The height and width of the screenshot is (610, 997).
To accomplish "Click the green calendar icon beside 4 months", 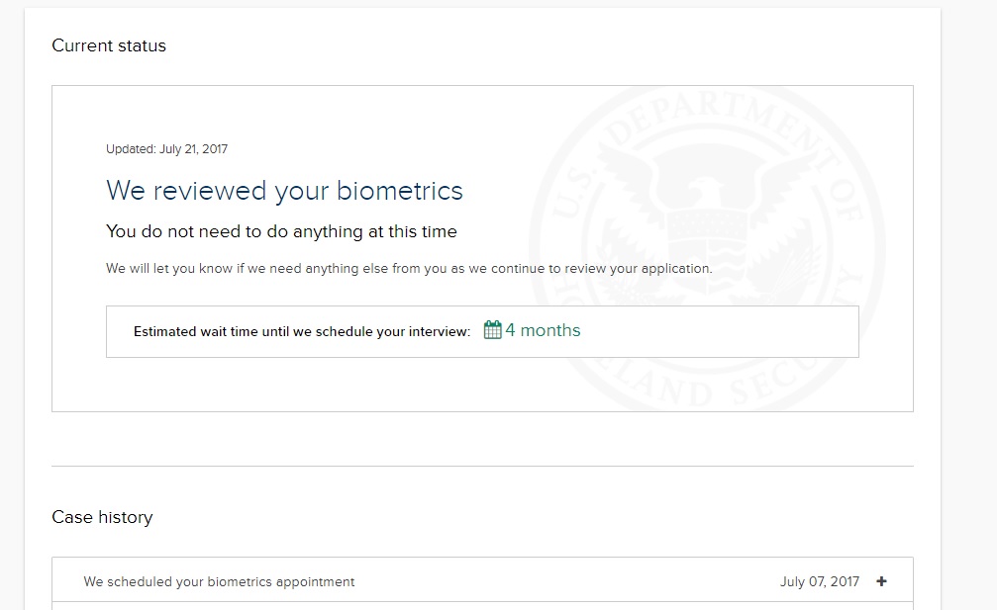I will coord(492,330).
